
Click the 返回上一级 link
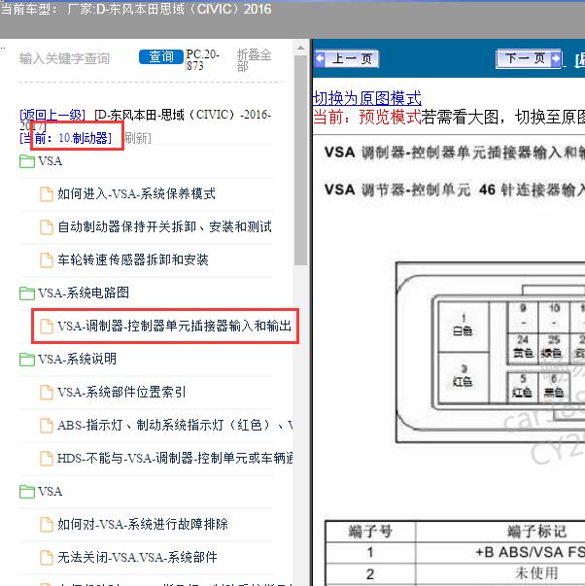click(x=52, y=115)
